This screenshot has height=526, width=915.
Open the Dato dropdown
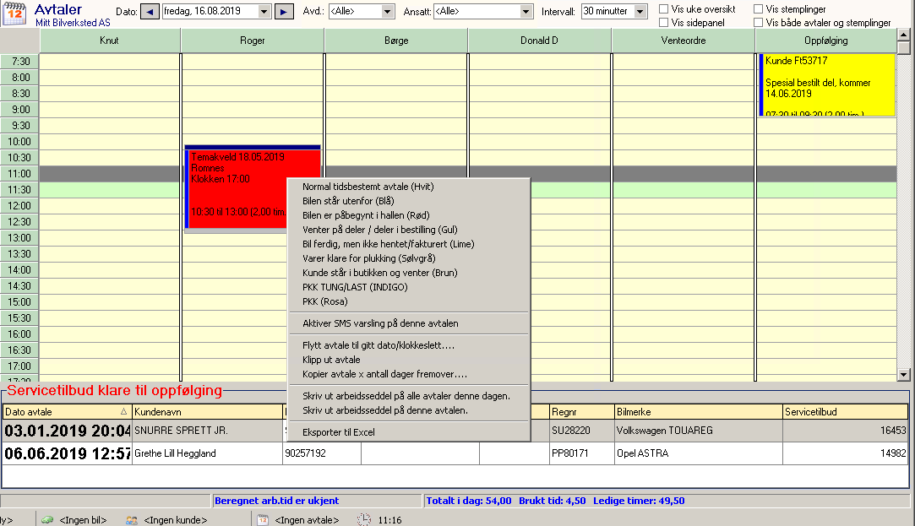tap(264, 12)
